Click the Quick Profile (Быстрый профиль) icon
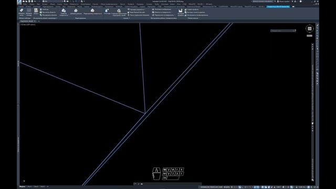 (181, 12)
